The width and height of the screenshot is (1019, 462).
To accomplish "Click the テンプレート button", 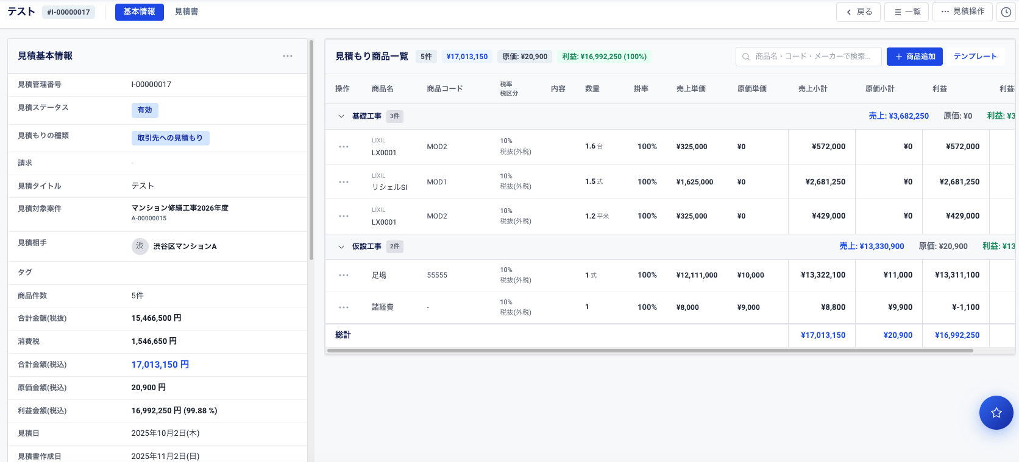I will pyautogui.click(x=975, y=57).
